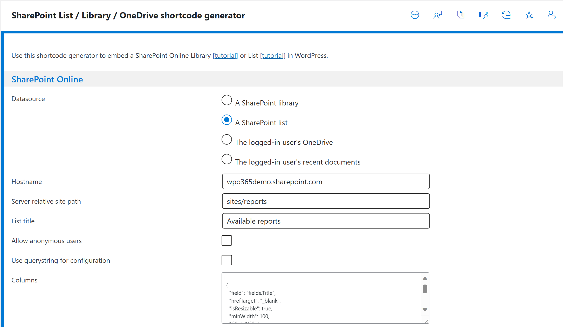Click the Allow anonymous users label
563x327 pixels.
tap(46, 241)
